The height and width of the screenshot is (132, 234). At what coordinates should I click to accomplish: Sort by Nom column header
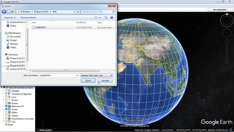(x=34, y=22)
